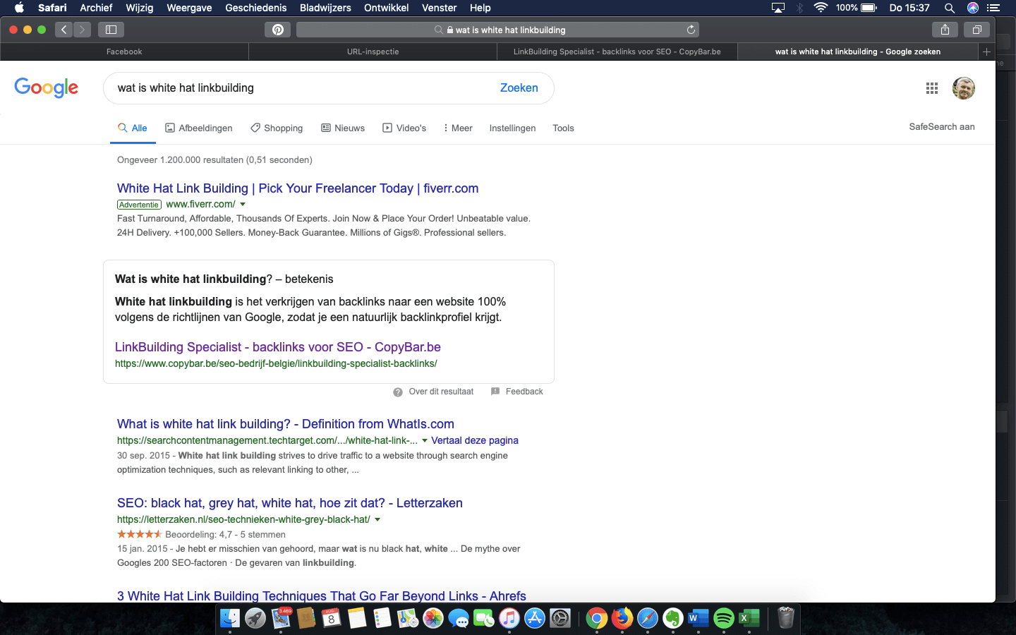
Task: Select the Afbeeldingen search tab
Action: click(x=199, y=128)
